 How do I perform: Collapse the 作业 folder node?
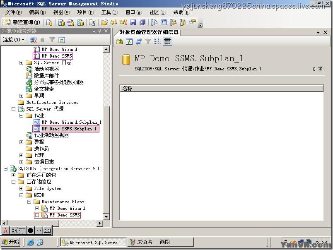pyautogui.click(x=21, y=115)
